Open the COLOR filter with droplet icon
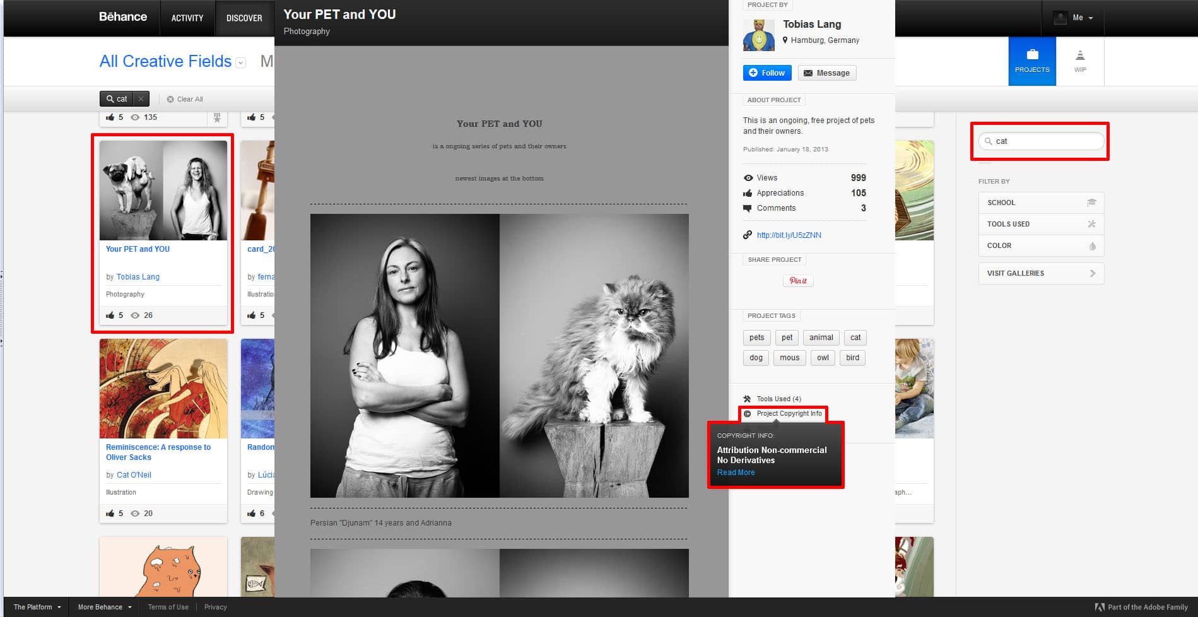 pos(1092,246)
